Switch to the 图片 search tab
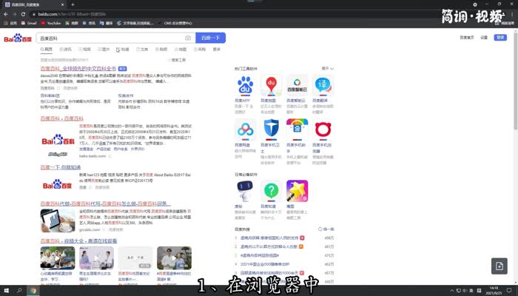Screen dimensions: 518x296 (104, 50)
